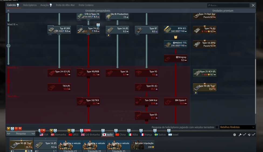Toggle the auto-repair checkbox beside the wrench
This screenshot has height=152, width=263.
click(244, 135)
